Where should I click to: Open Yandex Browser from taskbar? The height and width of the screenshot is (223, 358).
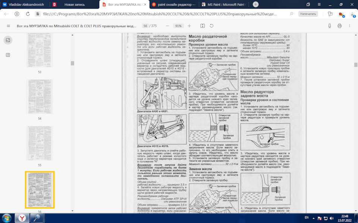click(22, 218)
